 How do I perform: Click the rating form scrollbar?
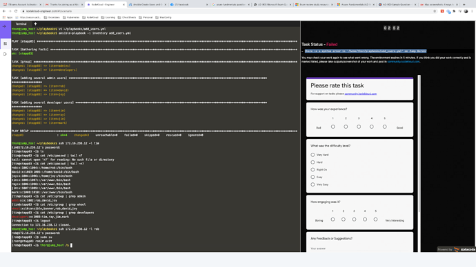pos(419,143)
